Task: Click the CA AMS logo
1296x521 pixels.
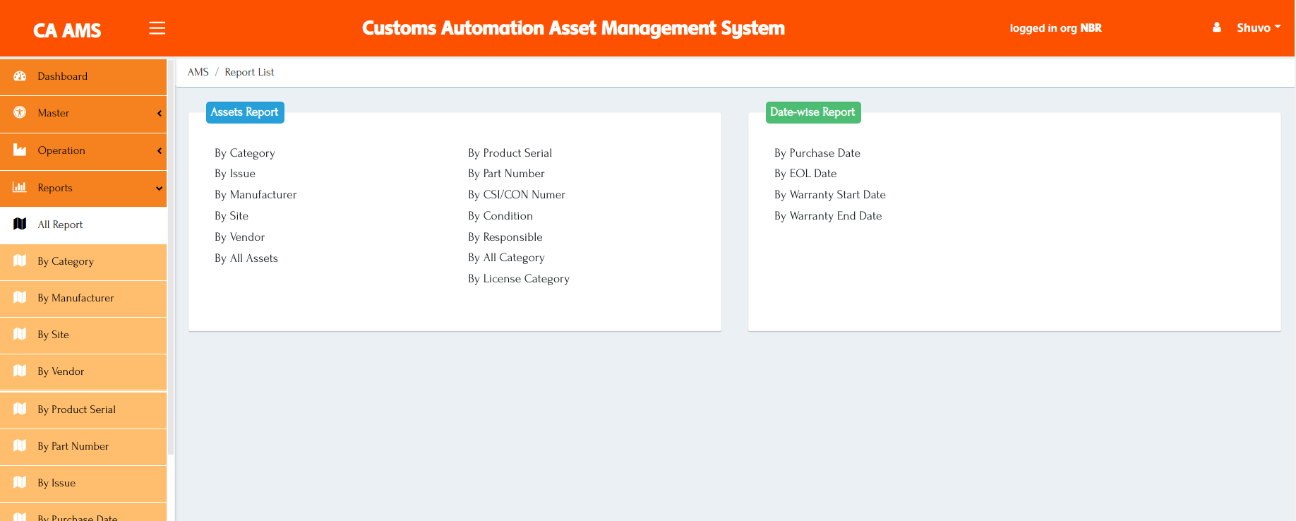Action: [x=67, y=30]
